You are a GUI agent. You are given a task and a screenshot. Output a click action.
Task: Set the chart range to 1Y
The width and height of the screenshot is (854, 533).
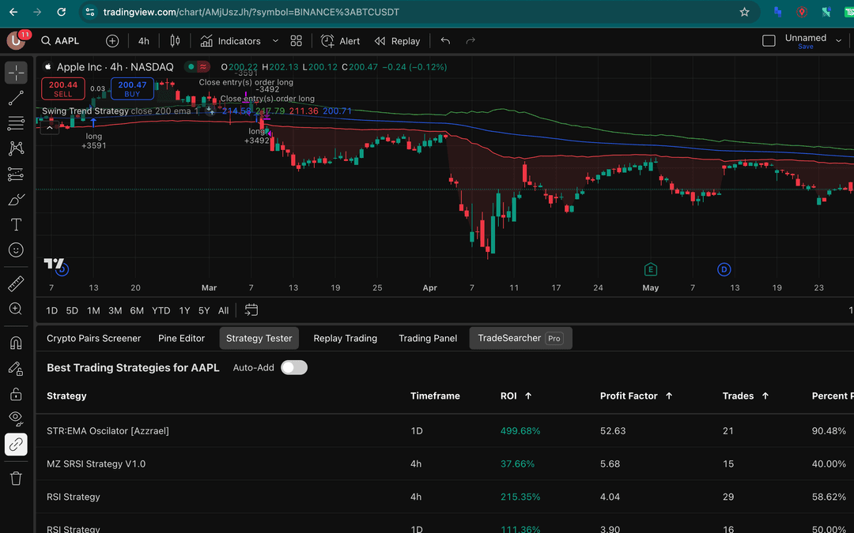coord(184,310)
